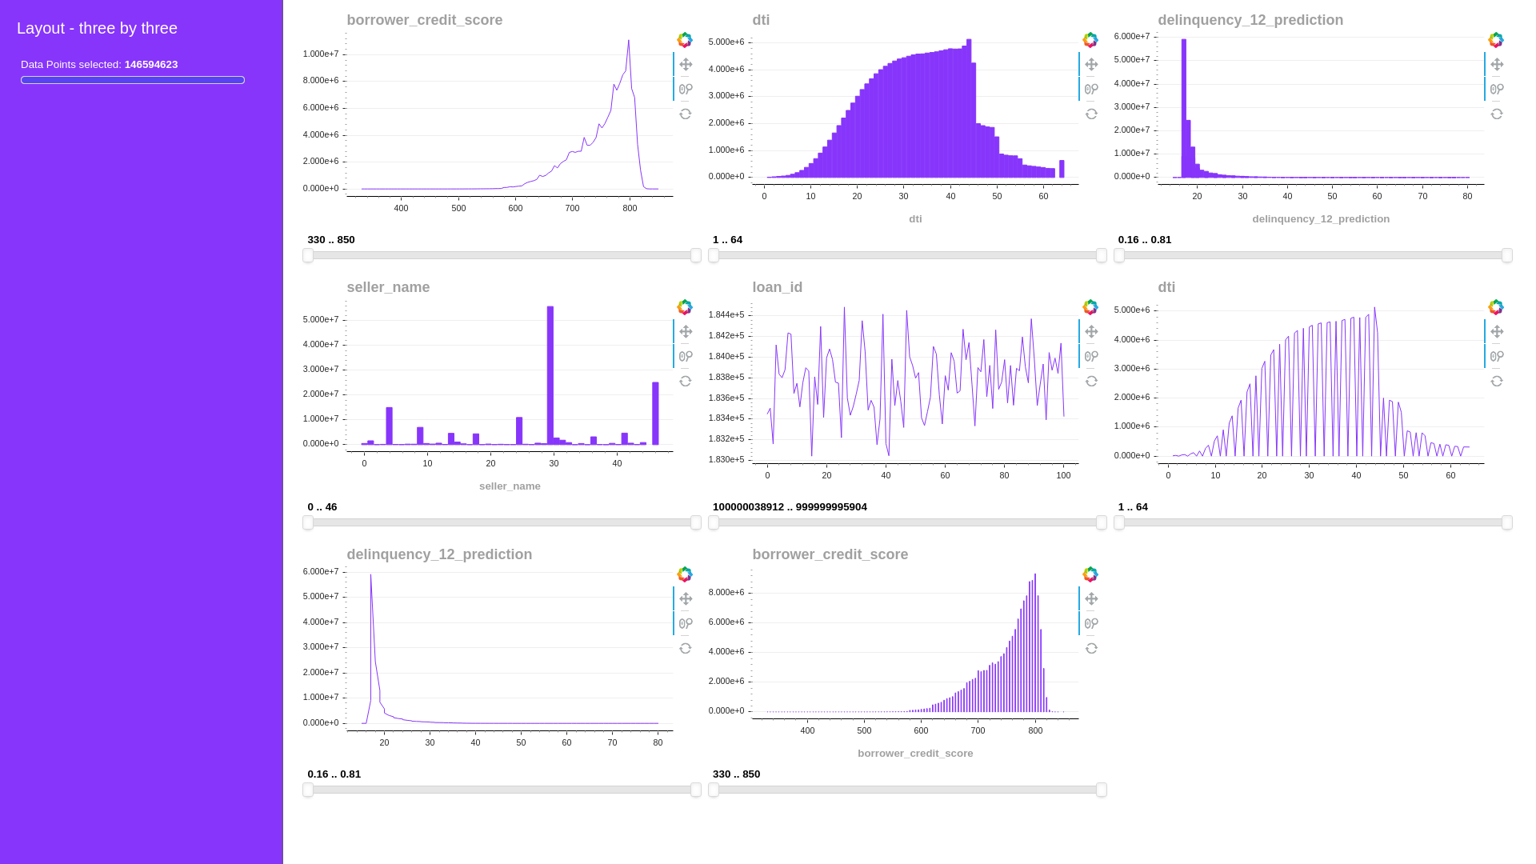Screen dimensions: 1536x864
Task: Activate Box Zoom on borrower_credit_score line chart
Action: coord(686,90)
